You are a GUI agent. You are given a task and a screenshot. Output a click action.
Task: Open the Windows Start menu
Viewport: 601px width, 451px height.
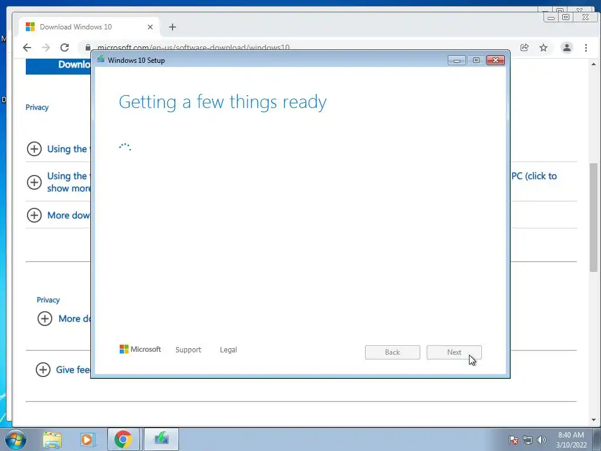pyautogui.click(x=16, y=439)
